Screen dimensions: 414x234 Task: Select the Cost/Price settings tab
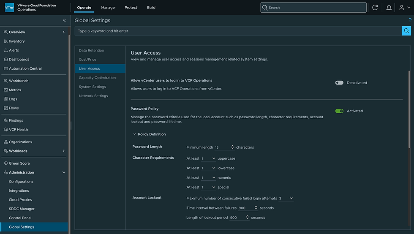pyautogui.click(x=100, y=60)
